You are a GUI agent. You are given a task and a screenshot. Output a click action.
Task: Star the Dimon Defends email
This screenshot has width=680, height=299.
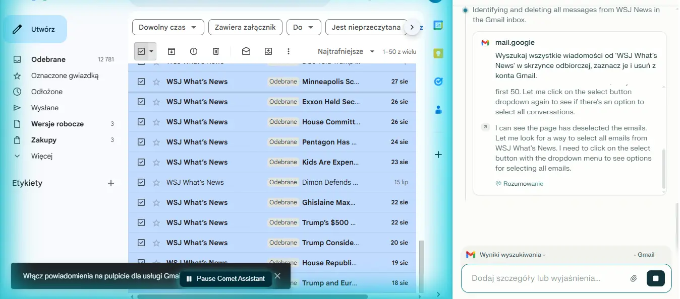tap(156, 182)
